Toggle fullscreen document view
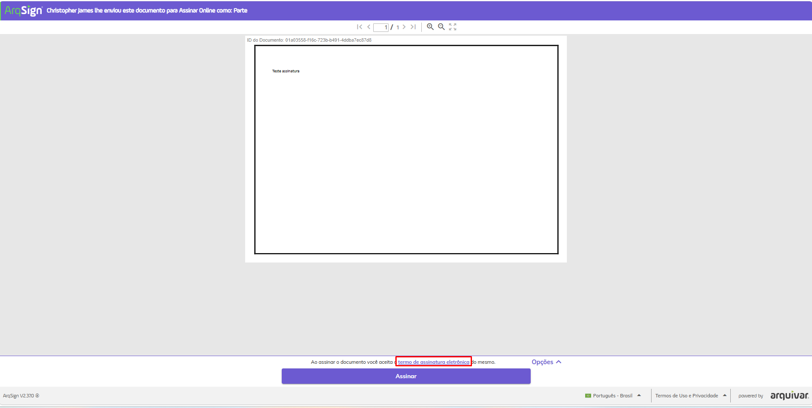 pyautogui.click(x=452, y=27)
